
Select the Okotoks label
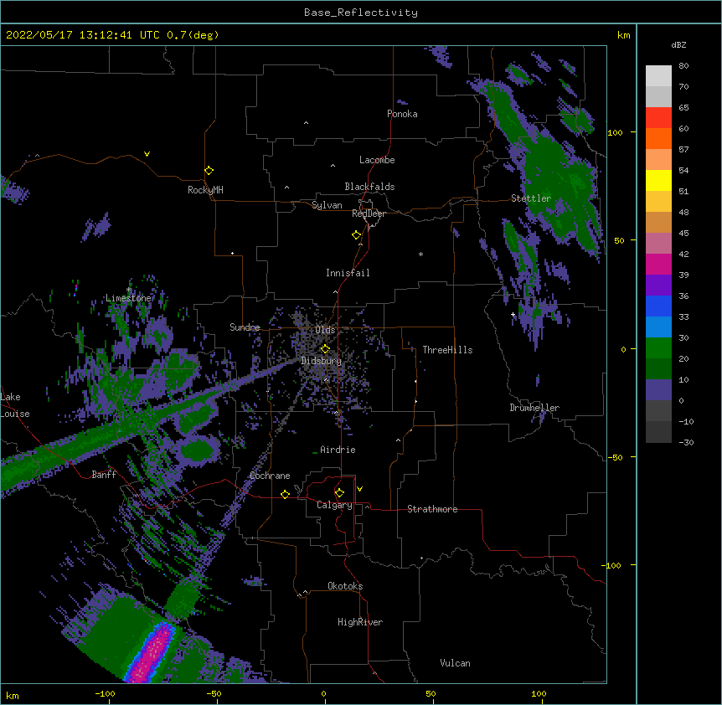click(x=345, y=586)
